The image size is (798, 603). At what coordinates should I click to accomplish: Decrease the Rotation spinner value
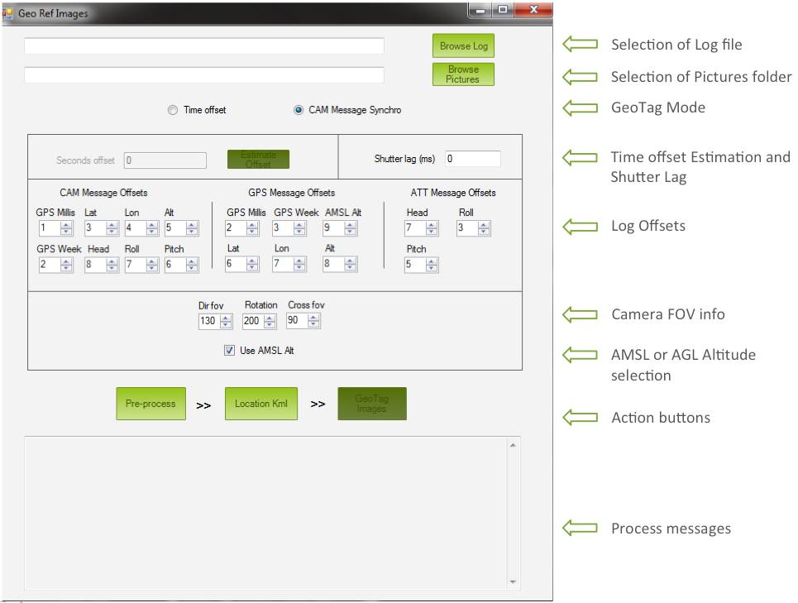coord(270,325)
